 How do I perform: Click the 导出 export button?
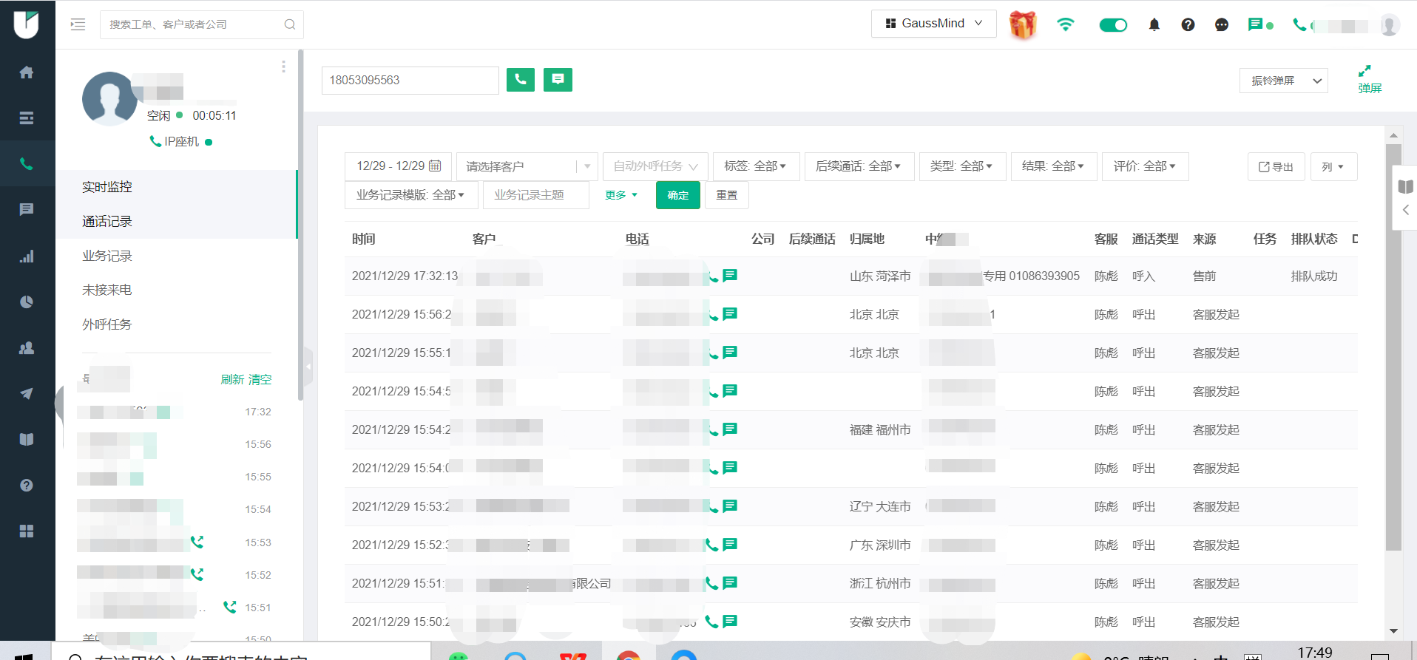(1276, 167)
